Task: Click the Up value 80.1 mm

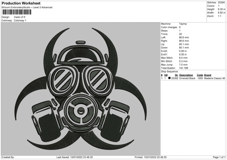Action: point(184,44)
